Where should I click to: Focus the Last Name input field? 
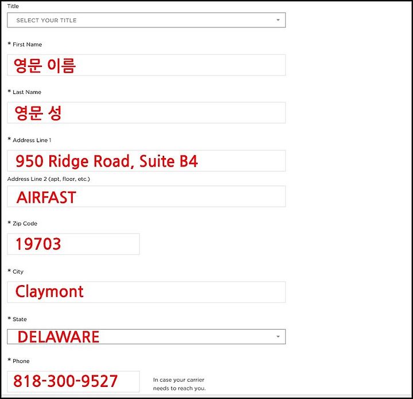[146, 113]
